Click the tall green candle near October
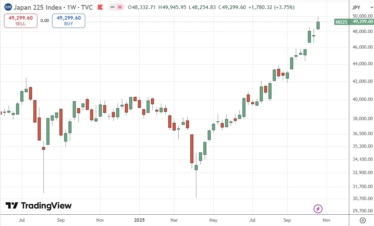Image resolution: width=374 pixels, height=226 pixels. click(317, 25)
